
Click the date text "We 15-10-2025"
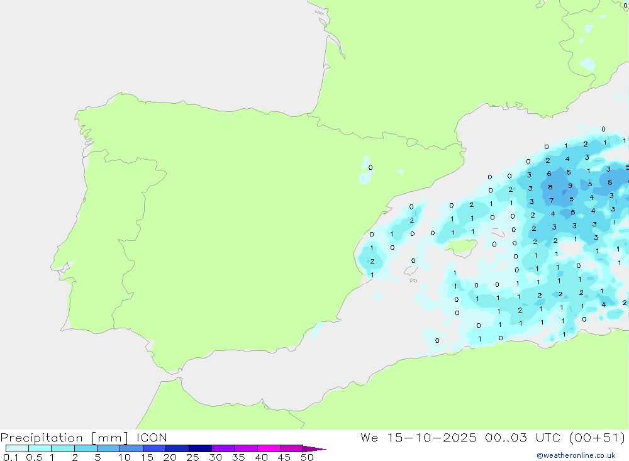pyautogui.click(x=418, y=438)
